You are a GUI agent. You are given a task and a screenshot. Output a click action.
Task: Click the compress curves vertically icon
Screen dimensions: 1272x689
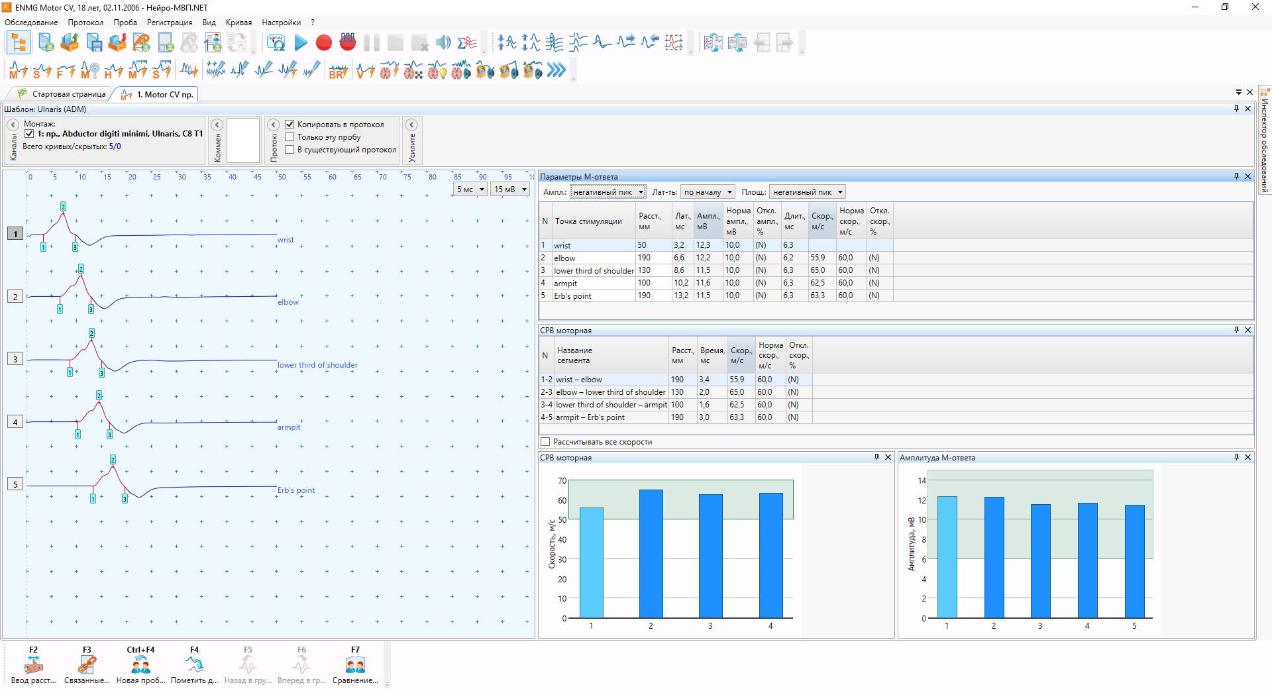tap(507, 43)
